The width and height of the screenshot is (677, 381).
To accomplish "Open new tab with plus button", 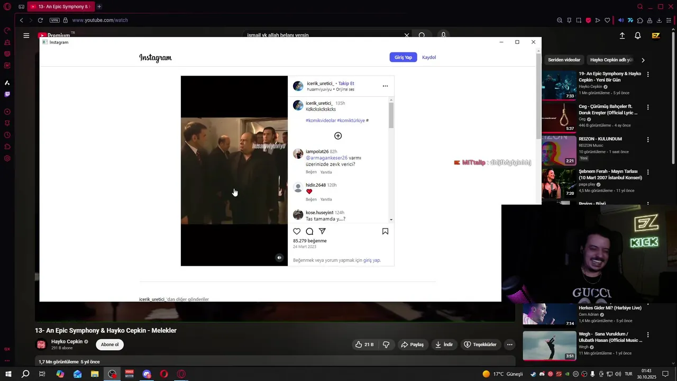I will (x=99, y=6).
